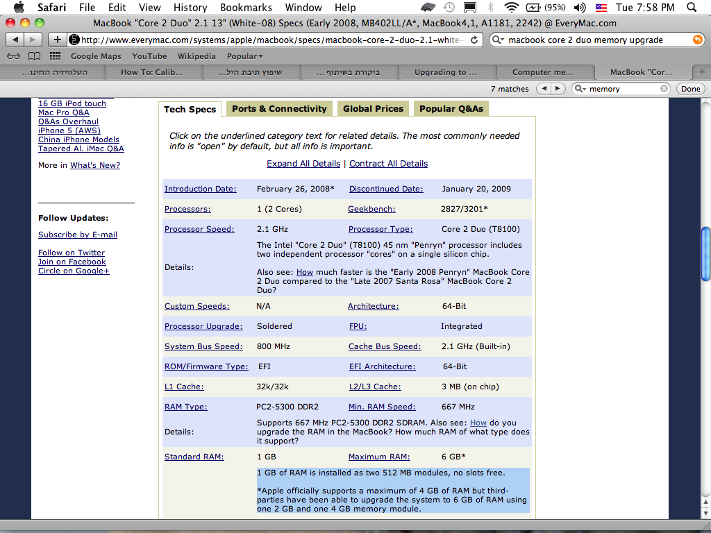Jump to next find match
Viewport: 711px width, 533px height.
pyautogui.click(x=558, y=89)
